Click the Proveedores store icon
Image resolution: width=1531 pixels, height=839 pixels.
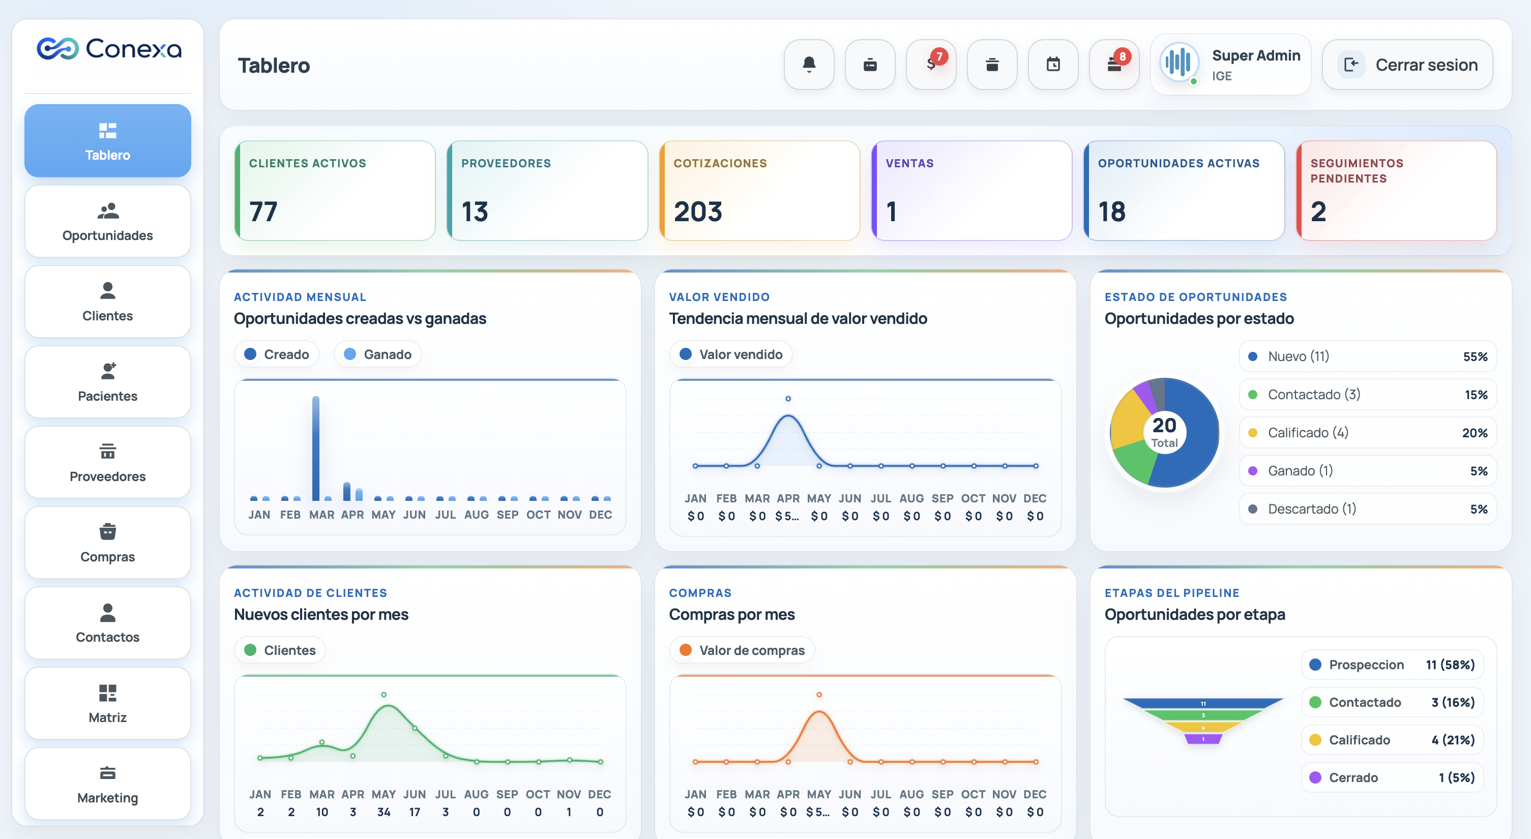pyautogui.click(x=107, y=452)
